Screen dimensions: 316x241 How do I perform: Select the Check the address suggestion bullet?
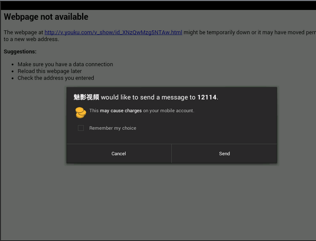click(56, 78)
